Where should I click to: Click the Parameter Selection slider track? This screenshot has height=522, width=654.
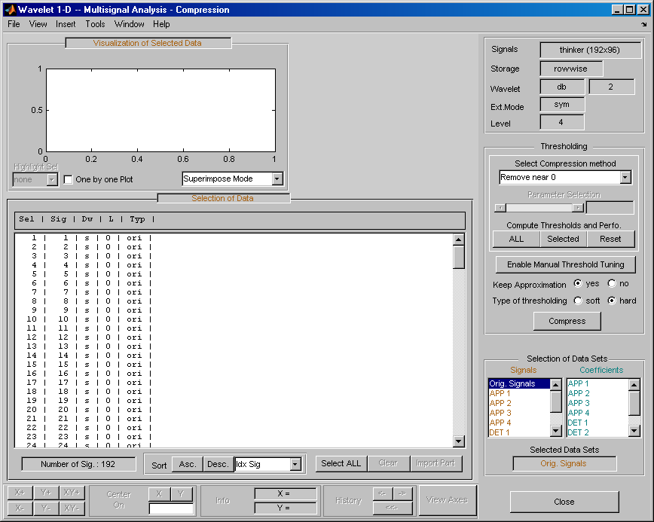pos(539,208)
